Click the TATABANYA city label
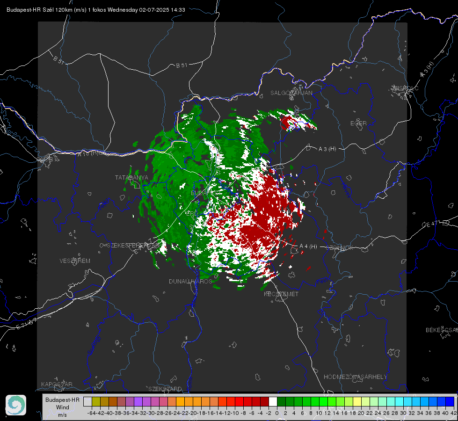458x421 pixels. click(x=131, y=178)
